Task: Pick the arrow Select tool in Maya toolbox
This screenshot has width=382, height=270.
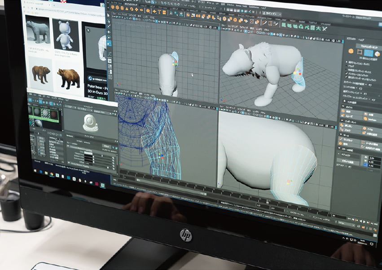Action: [x=108, y=15]
